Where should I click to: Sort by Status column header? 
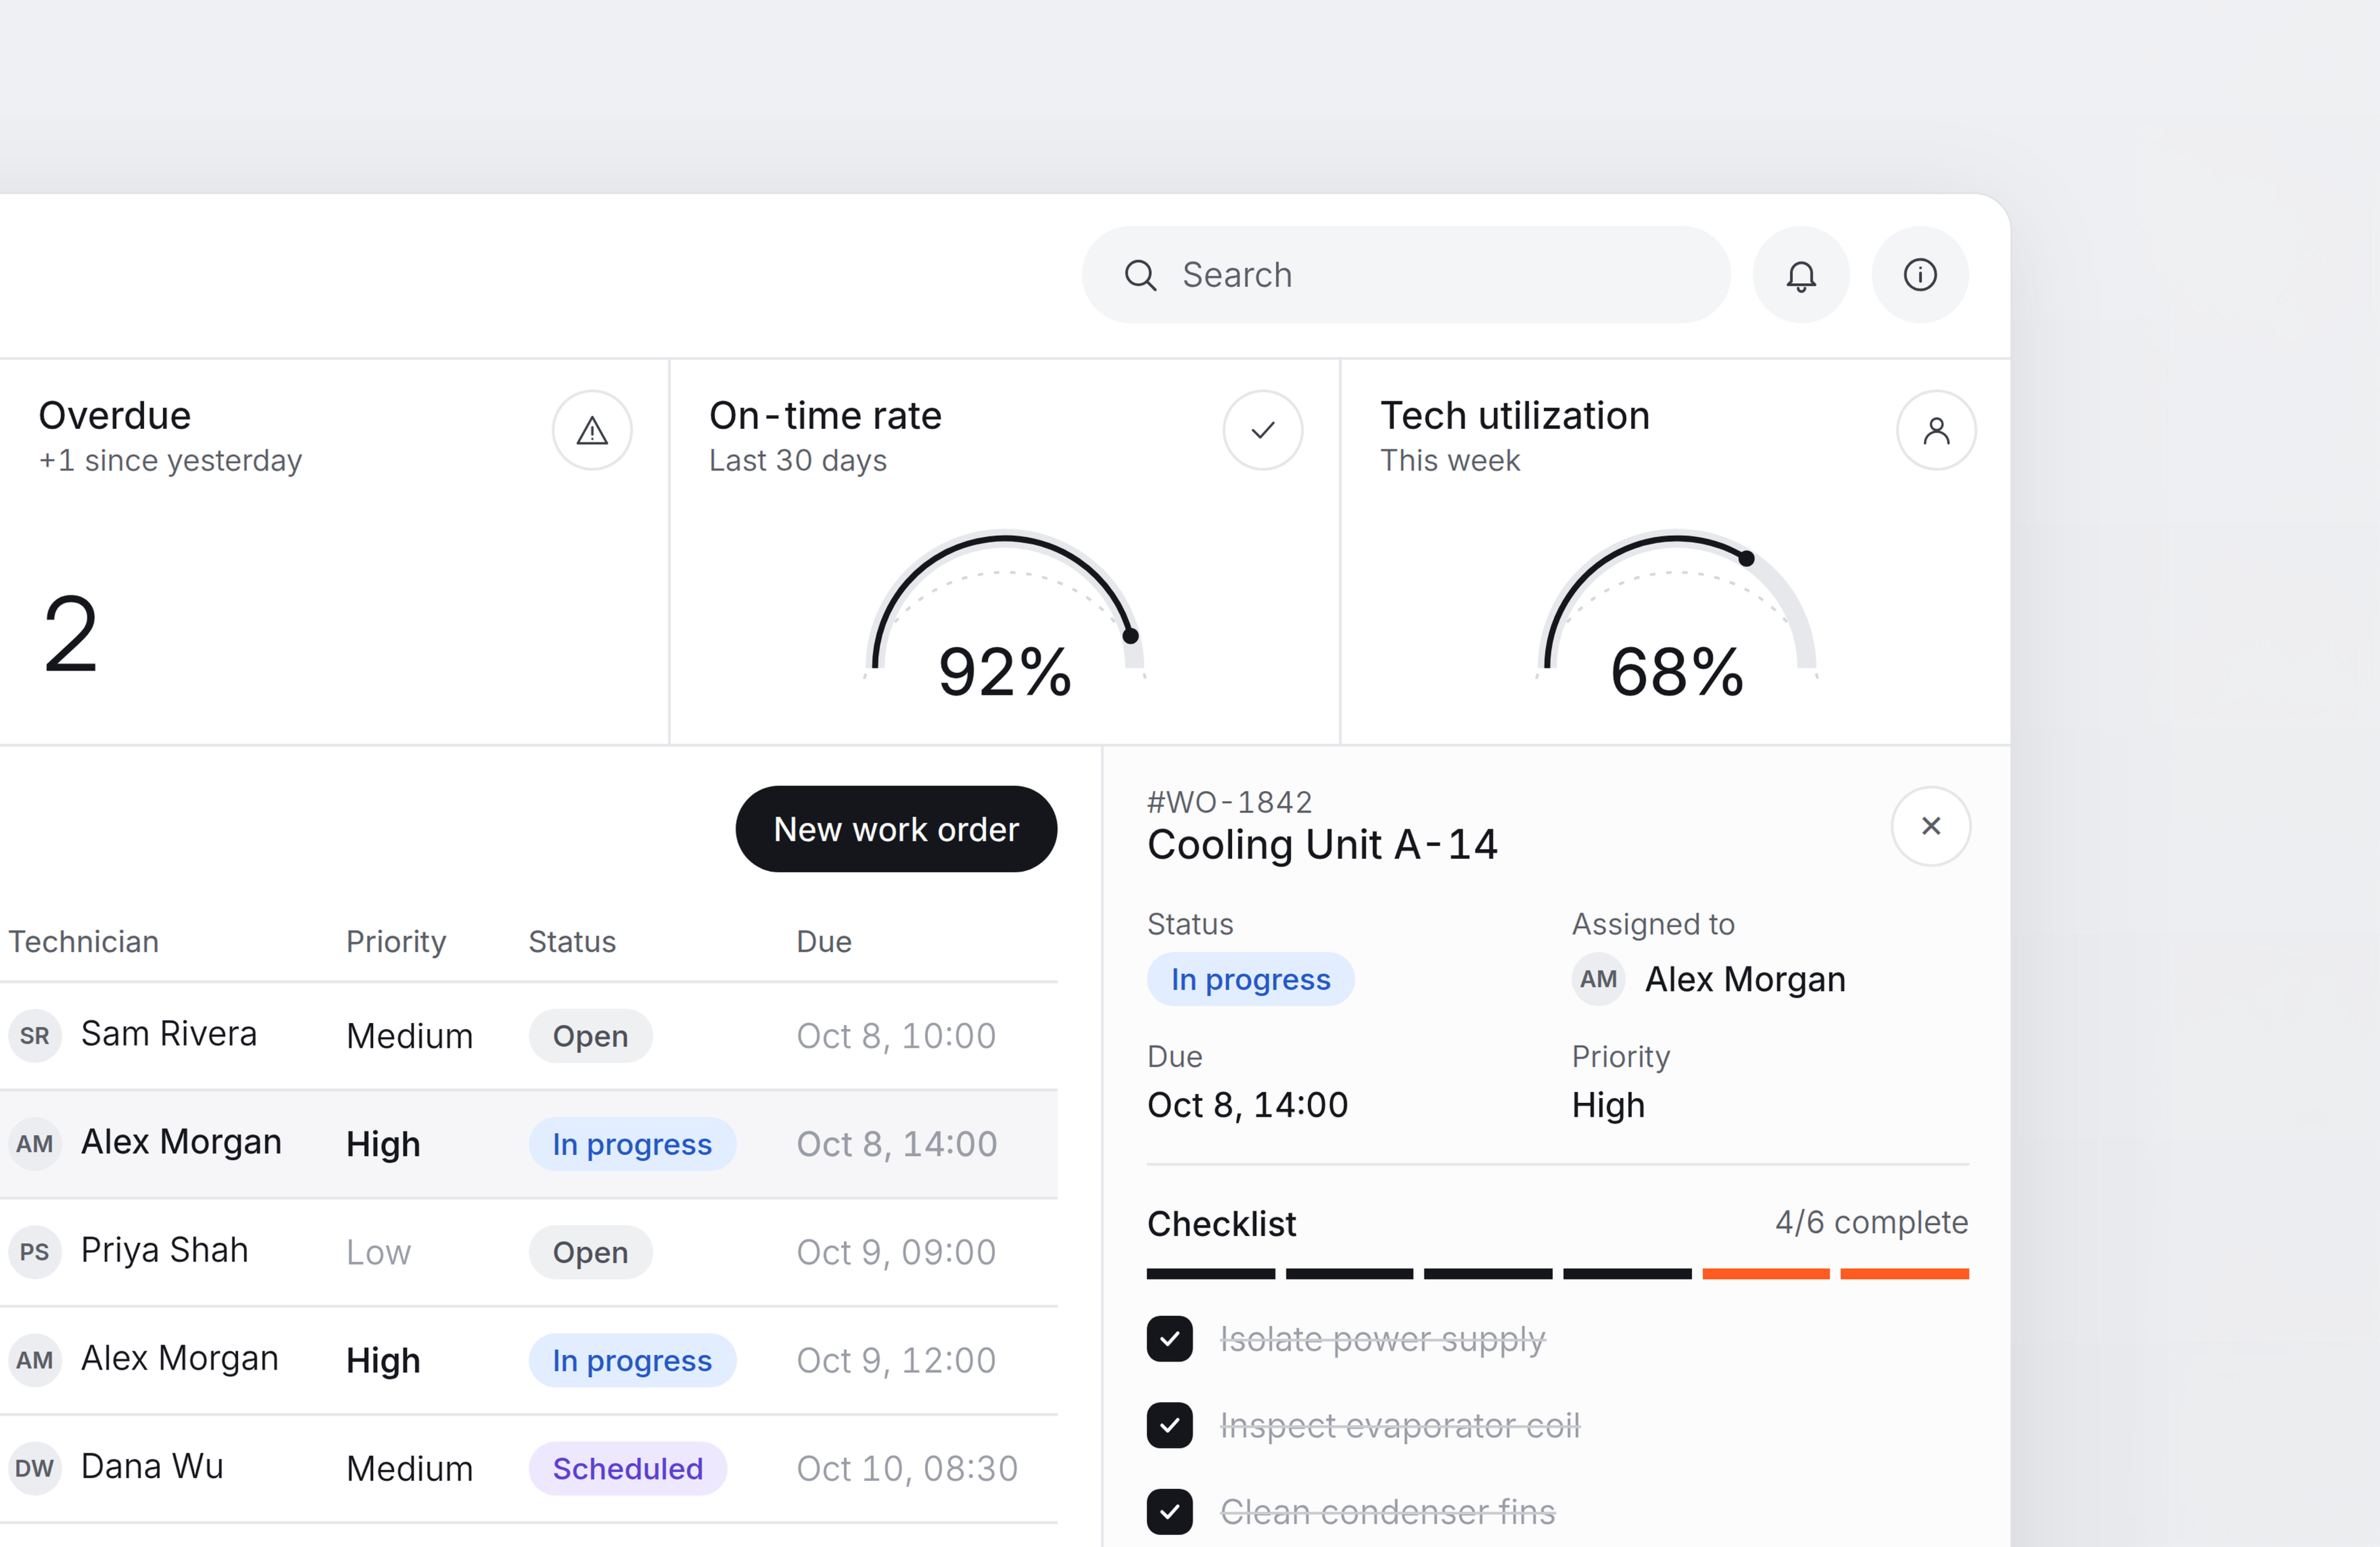pyautogui.click(x=572, y=942)
